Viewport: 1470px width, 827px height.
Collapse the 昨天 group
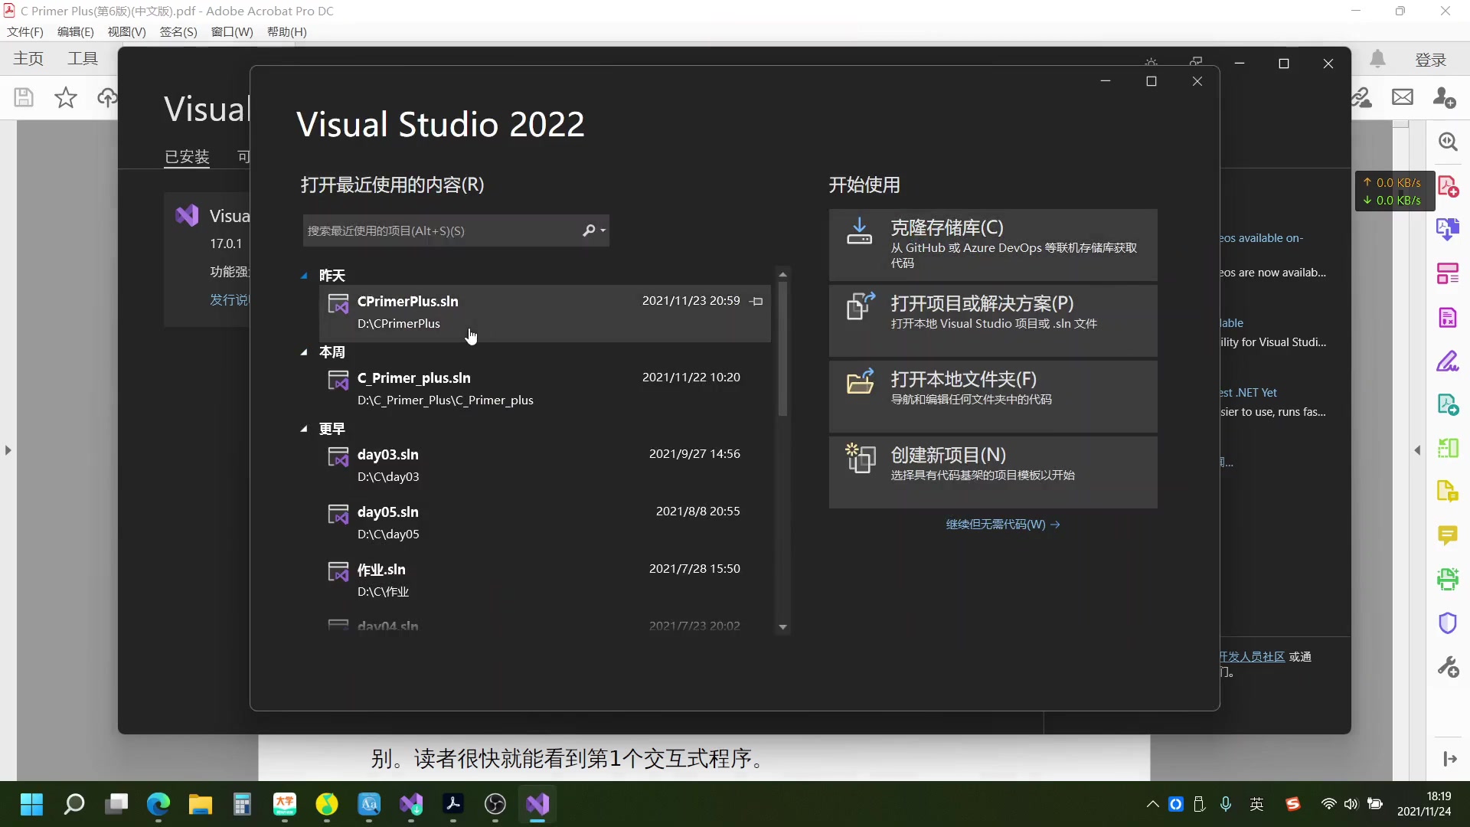click(304, 276)
